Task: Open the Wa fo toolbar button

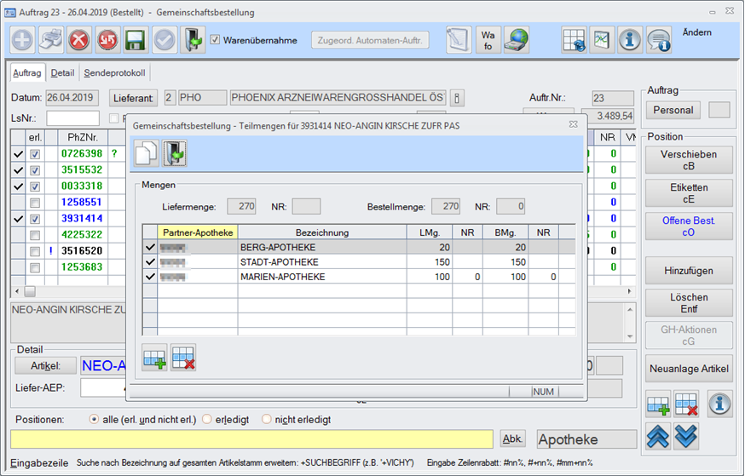Action: [488, 40]
